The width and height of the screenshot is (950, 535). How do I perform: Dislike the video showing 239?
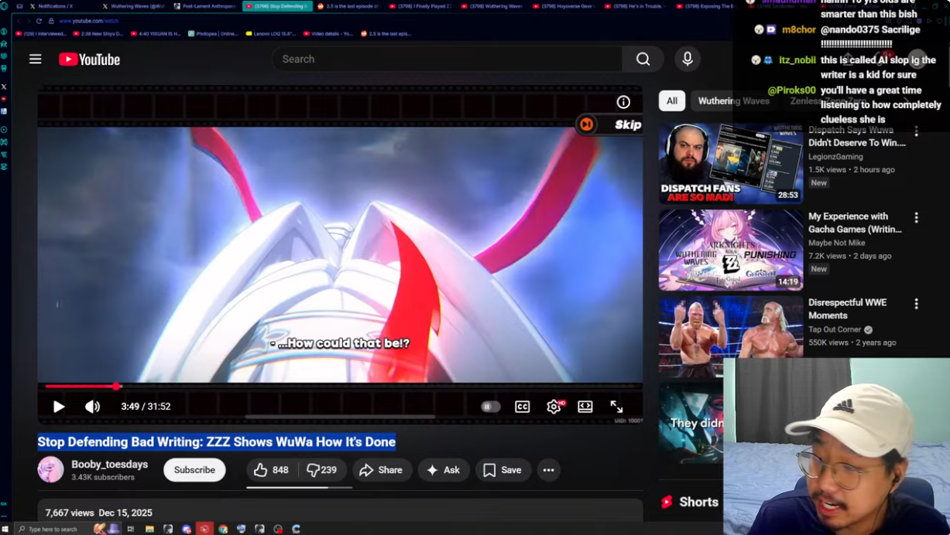pyautogui.click(x=322, y=470)
